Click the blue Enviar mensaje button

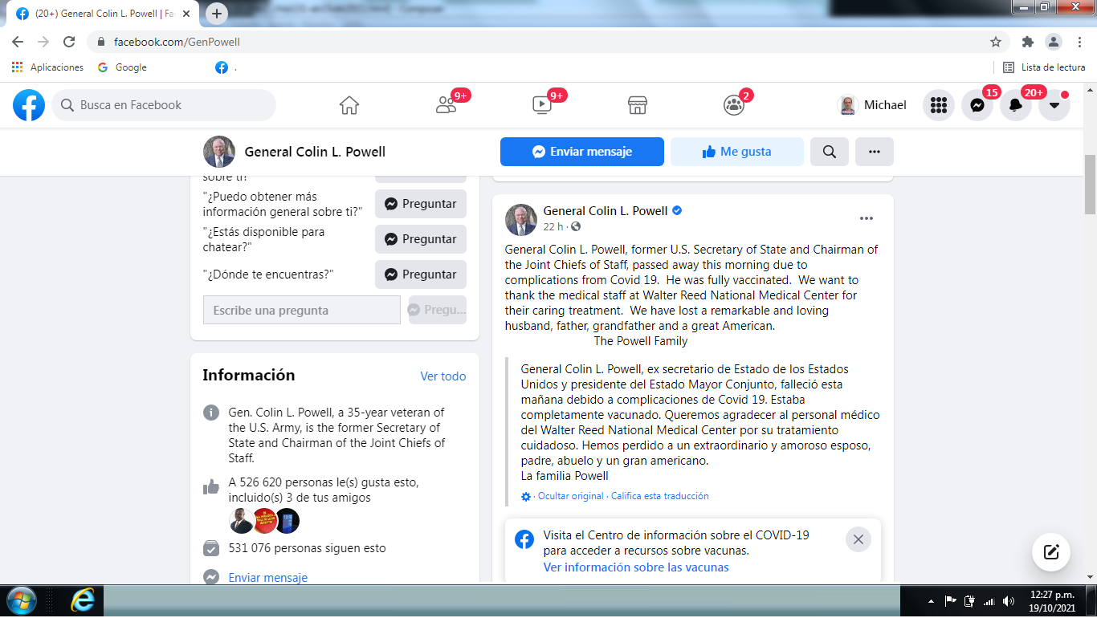(x=581, y=151)
